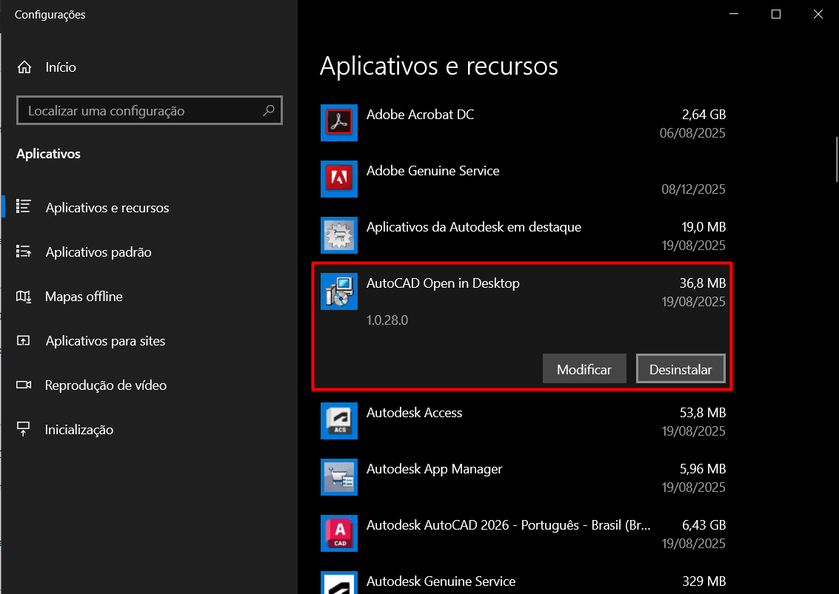Open Mapas offline settings
The width and height of the screenshot is (839, 594).
[84, 297]
